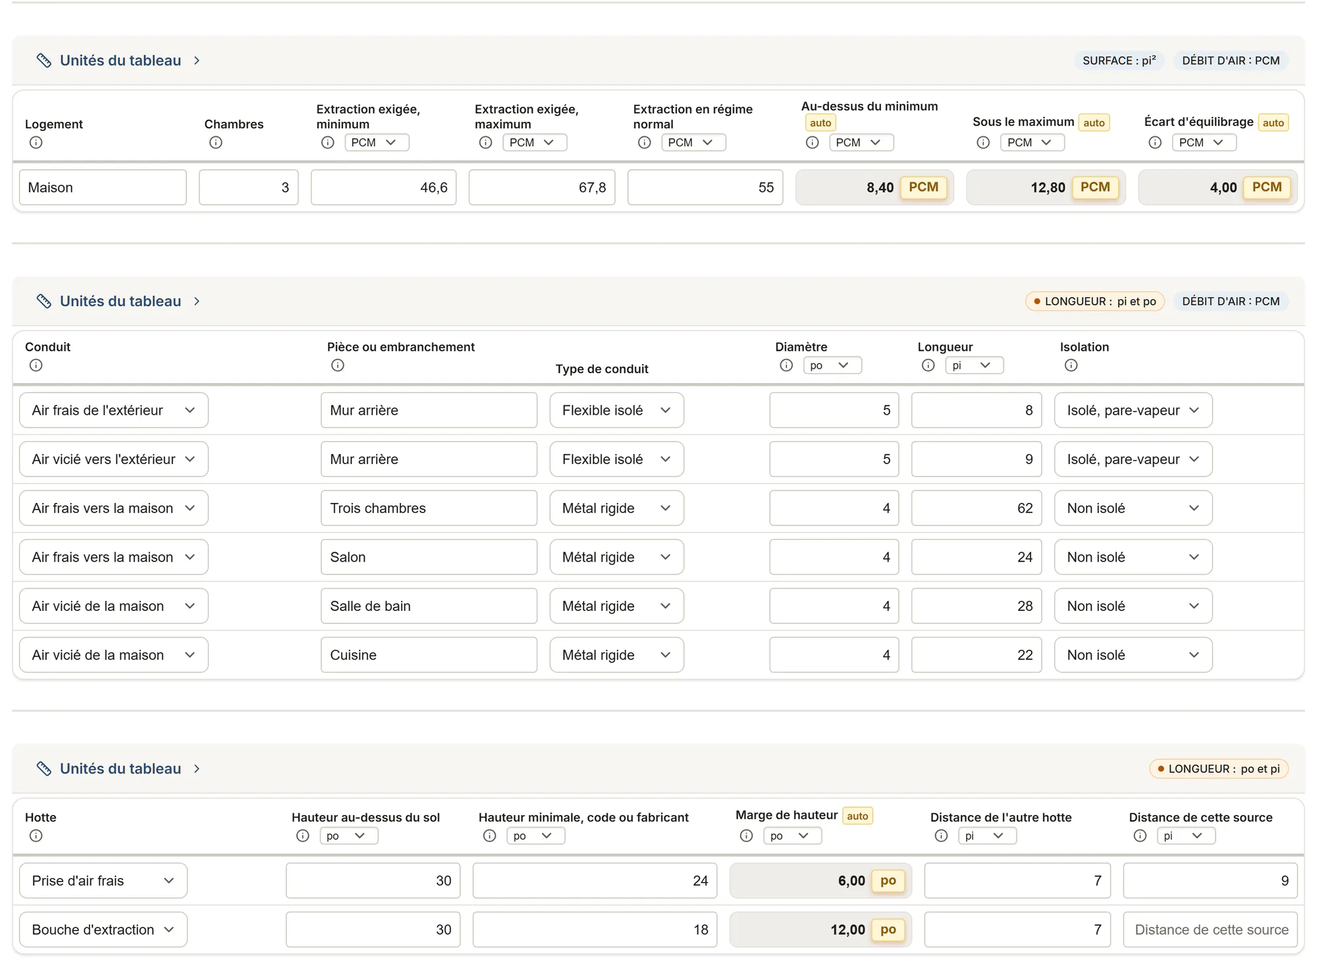
Task: Click the Maison dwelling name field
Action: [103, 188]
